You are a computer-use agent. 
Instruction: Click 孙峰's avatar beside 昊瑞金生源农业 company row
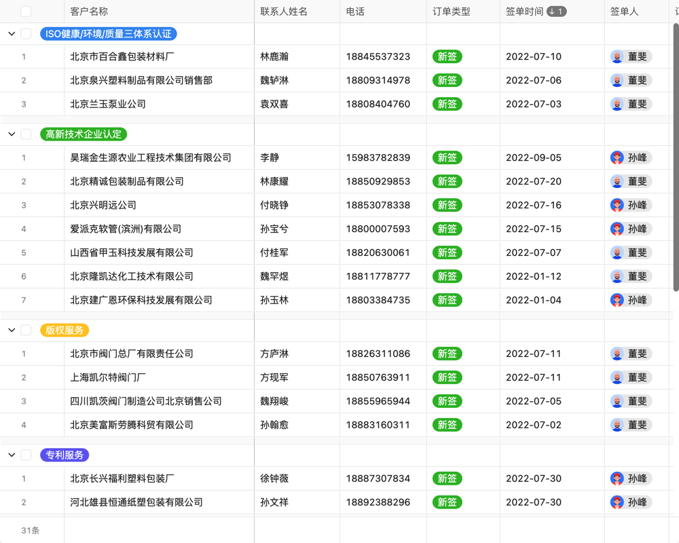pyautogui.click(x=617, y=157)
